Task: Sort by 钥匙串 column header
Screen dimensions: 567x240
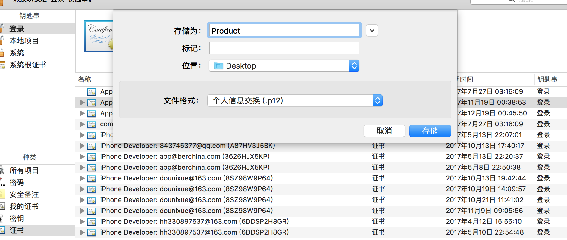Action: [547, 79]
